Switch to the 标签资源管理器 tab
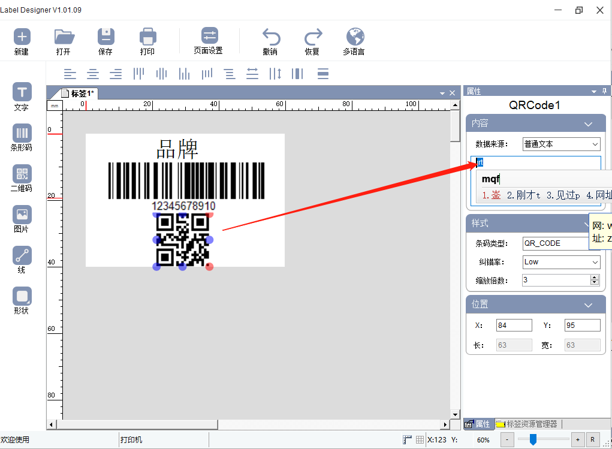Viewport: 612px width, 449px height. [527, 424]
